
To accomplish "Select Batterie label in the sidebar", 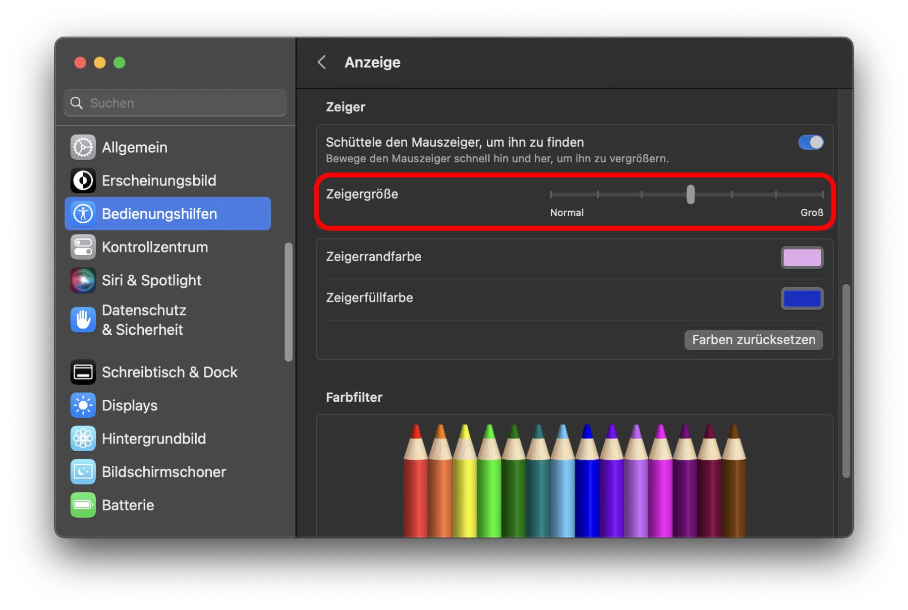I will (128, 505).
